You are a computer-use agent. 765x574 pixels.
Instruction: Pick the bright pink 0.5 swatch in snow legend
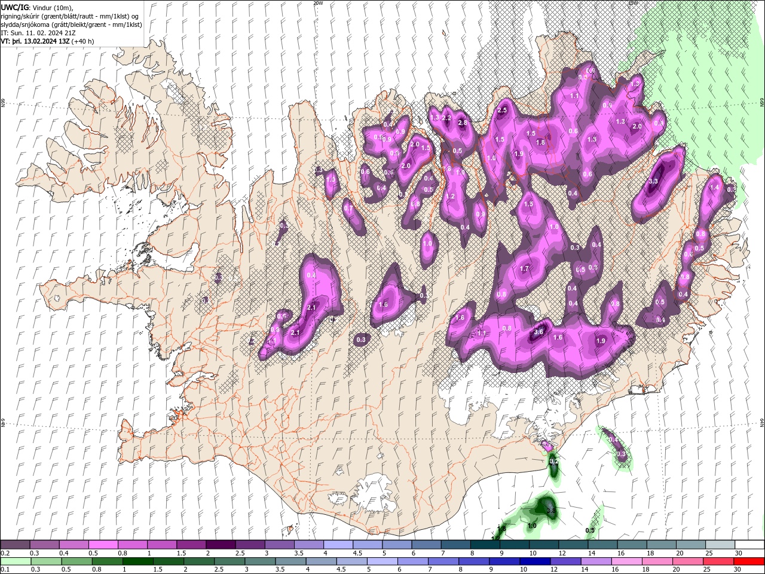click(103, 545)
